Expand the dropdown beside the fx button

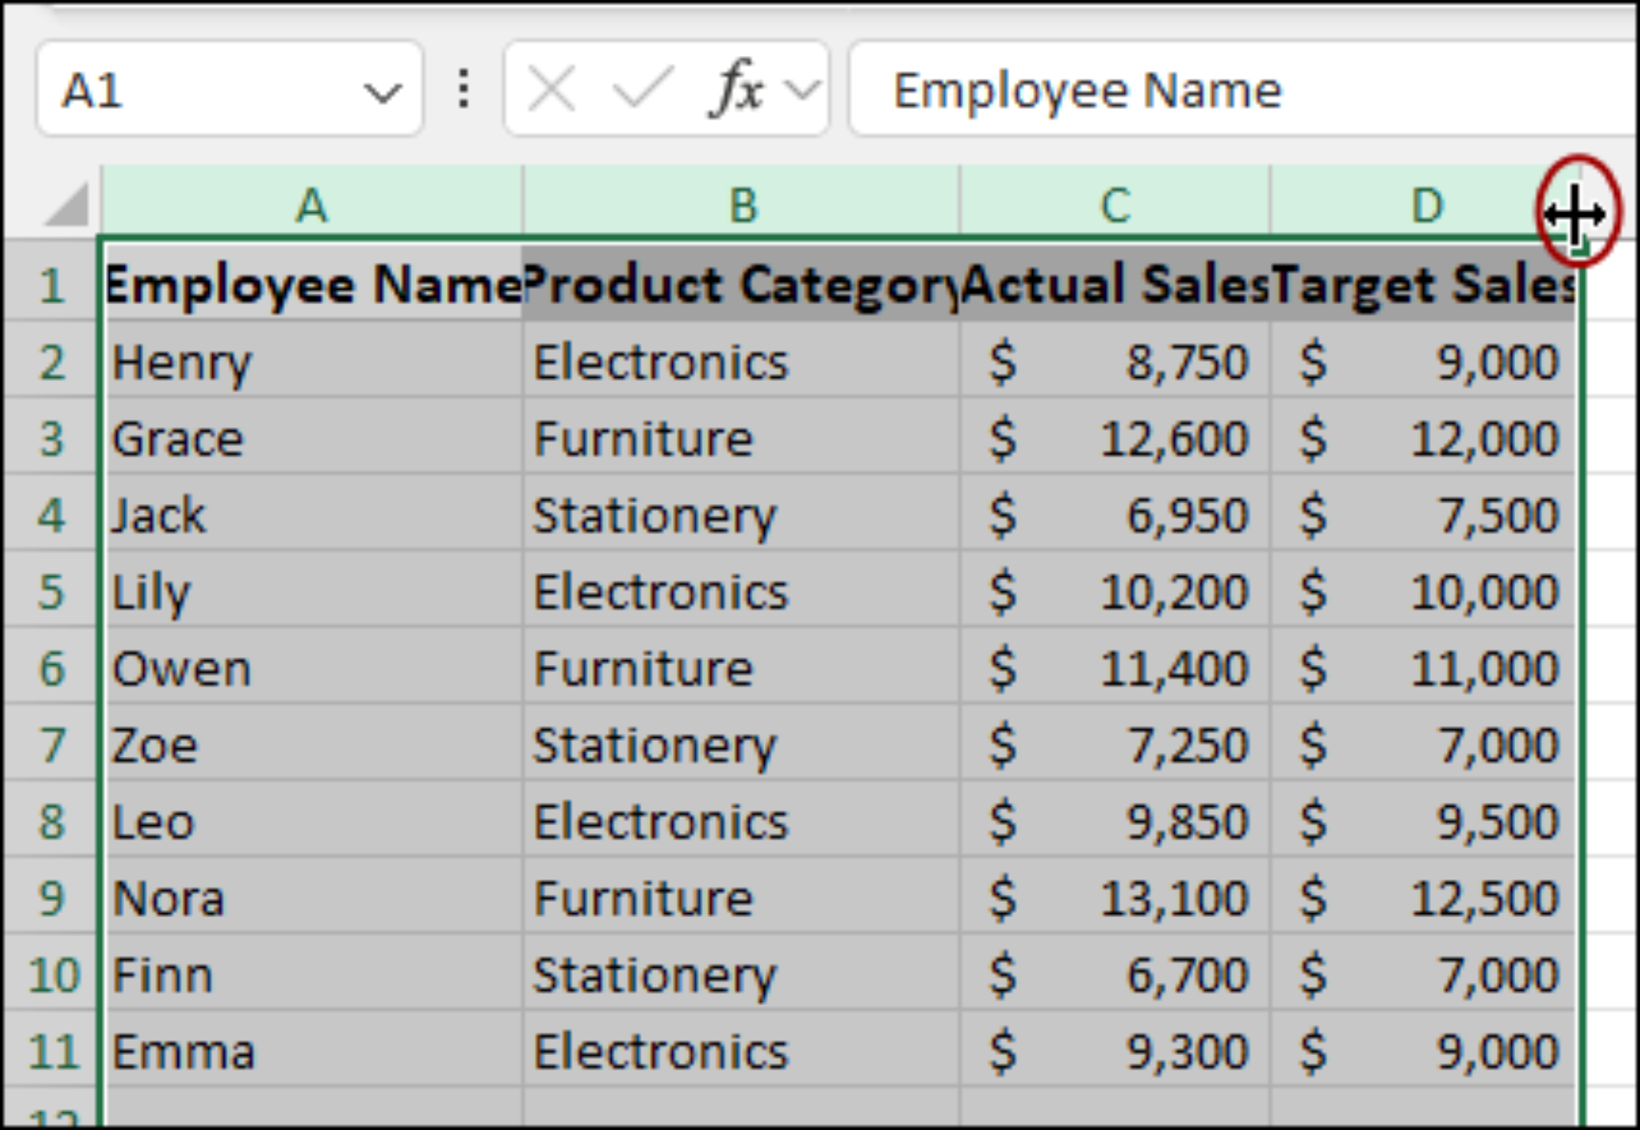[802, 90]
